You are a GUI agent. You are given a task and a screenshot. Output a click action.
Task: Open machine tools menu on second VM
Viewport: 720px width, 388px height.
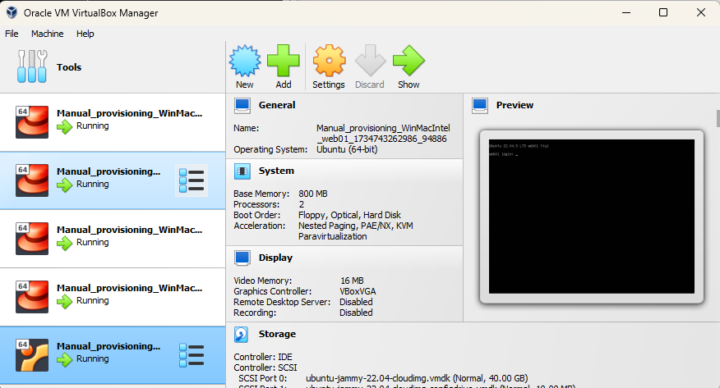tap(192, 180)
